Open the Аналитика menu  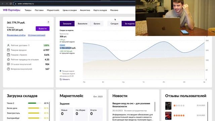point(85,10)
